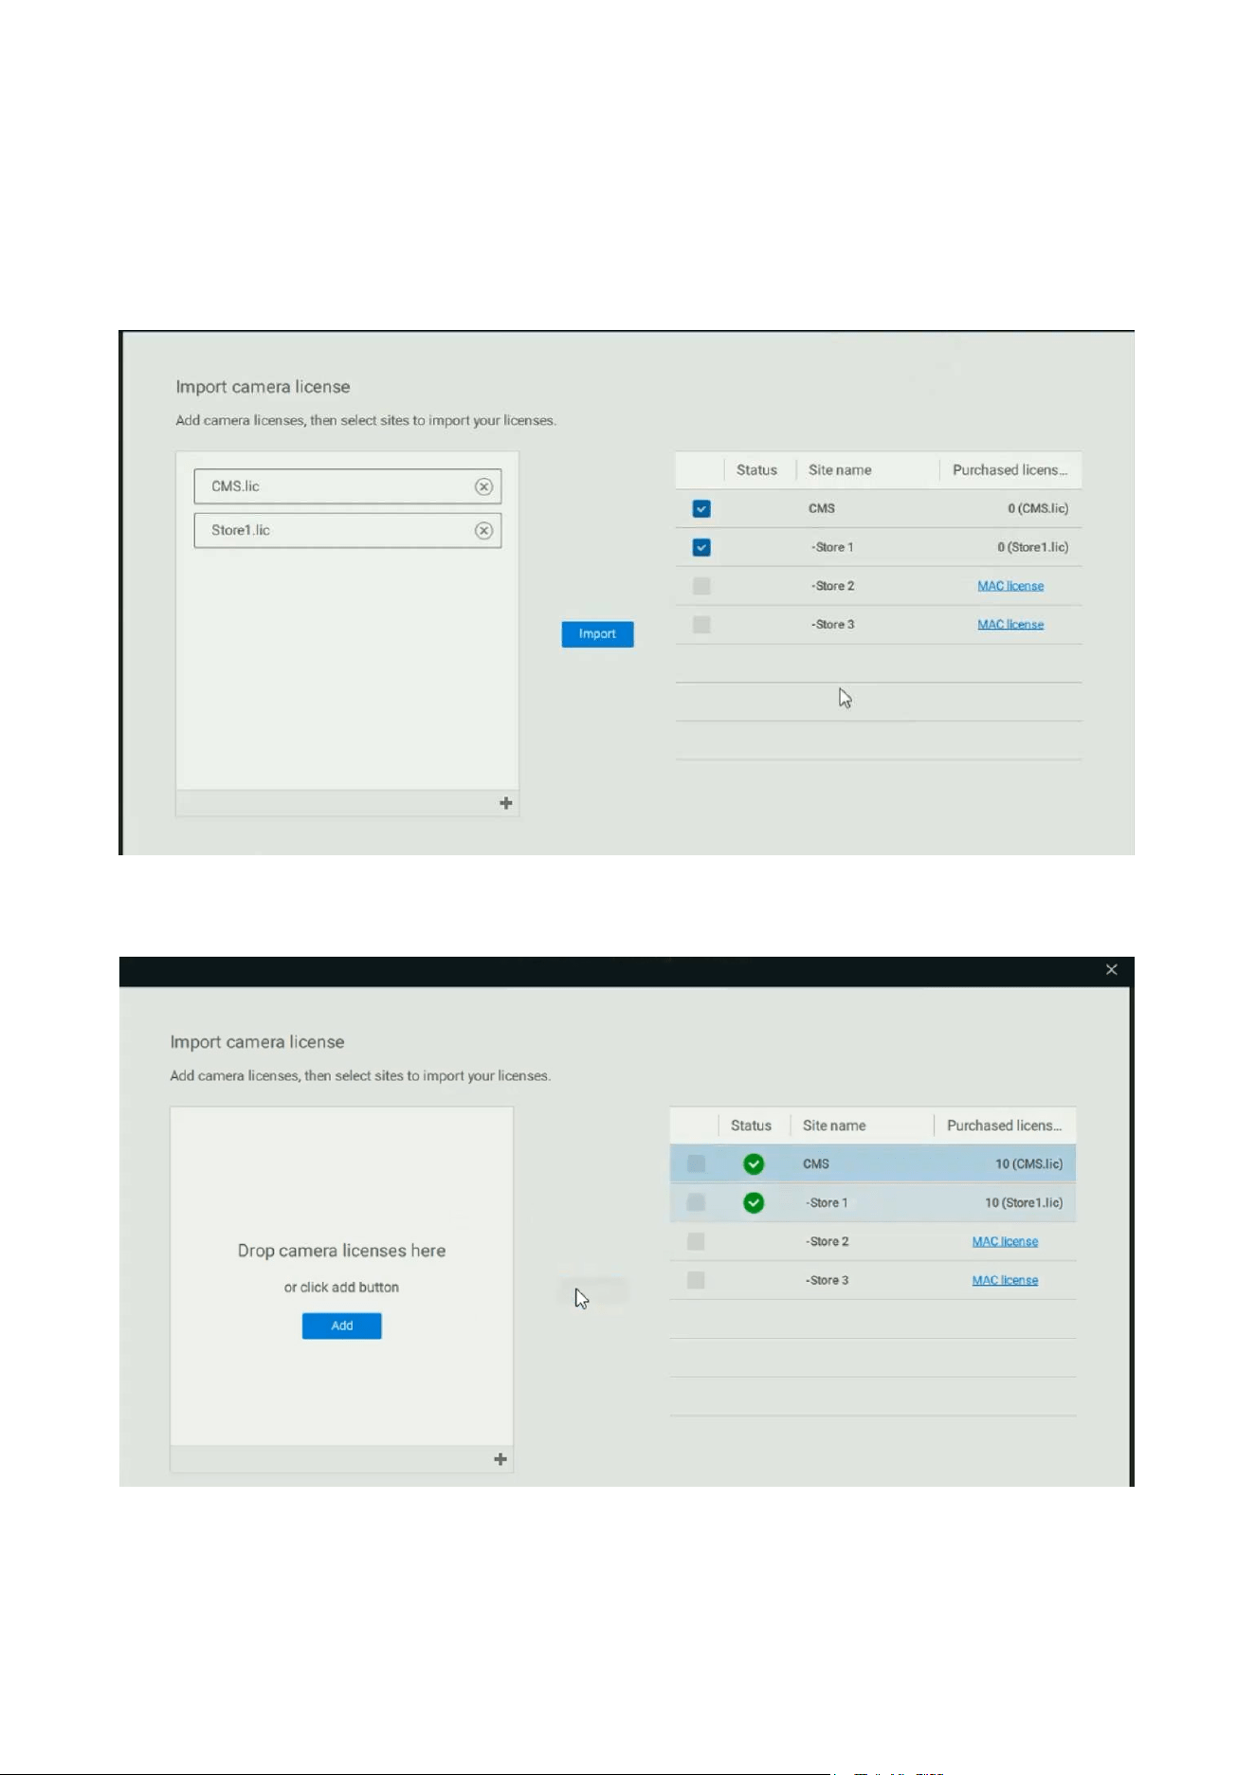Click 'Drop camera licenses here' text
This screenshot has width=1255, height=1775.
tap(341, 1251)
